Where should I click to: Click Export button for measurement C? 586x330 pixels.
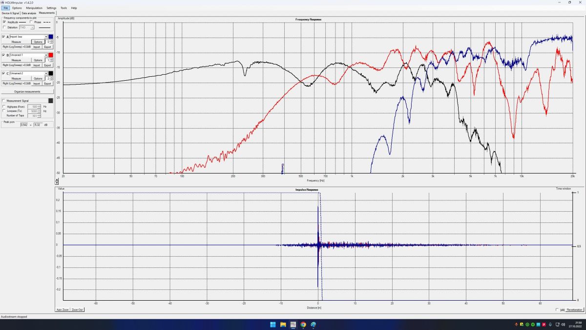click(x=47, y=84)
